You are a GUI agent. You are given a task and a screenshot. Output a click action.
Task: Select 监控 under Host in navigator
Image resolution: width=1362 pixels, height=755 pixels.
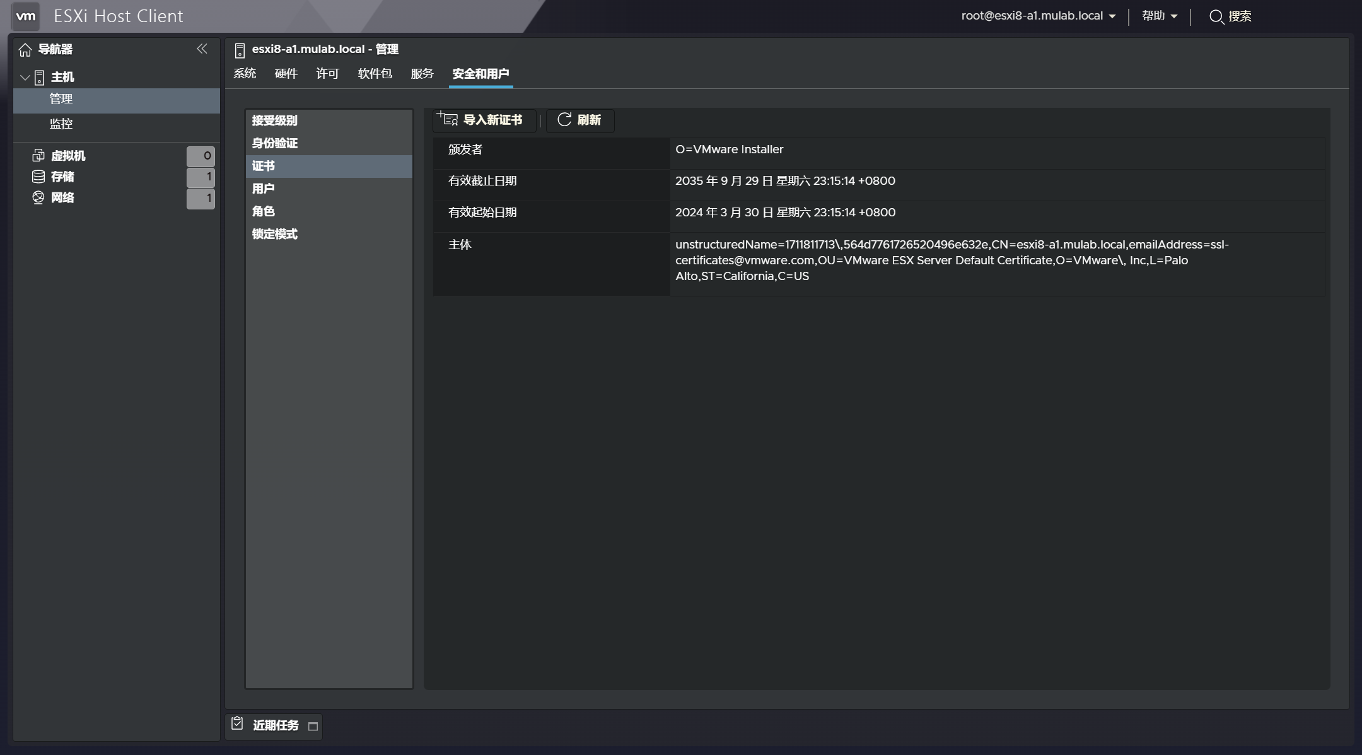[117, 124]
